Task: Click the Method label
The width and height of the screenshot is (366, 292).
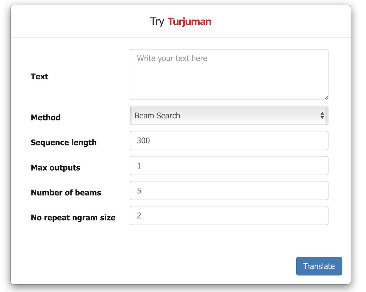Action: point(46,117)
